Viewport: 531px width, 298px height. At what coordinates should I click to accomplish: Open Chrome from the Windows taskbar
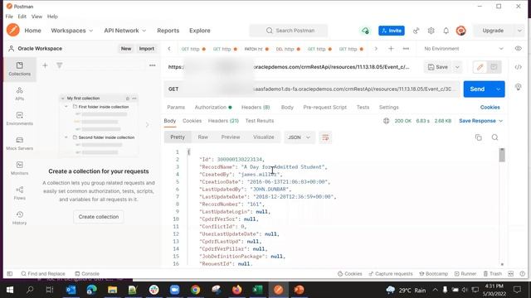coord(196,290)
